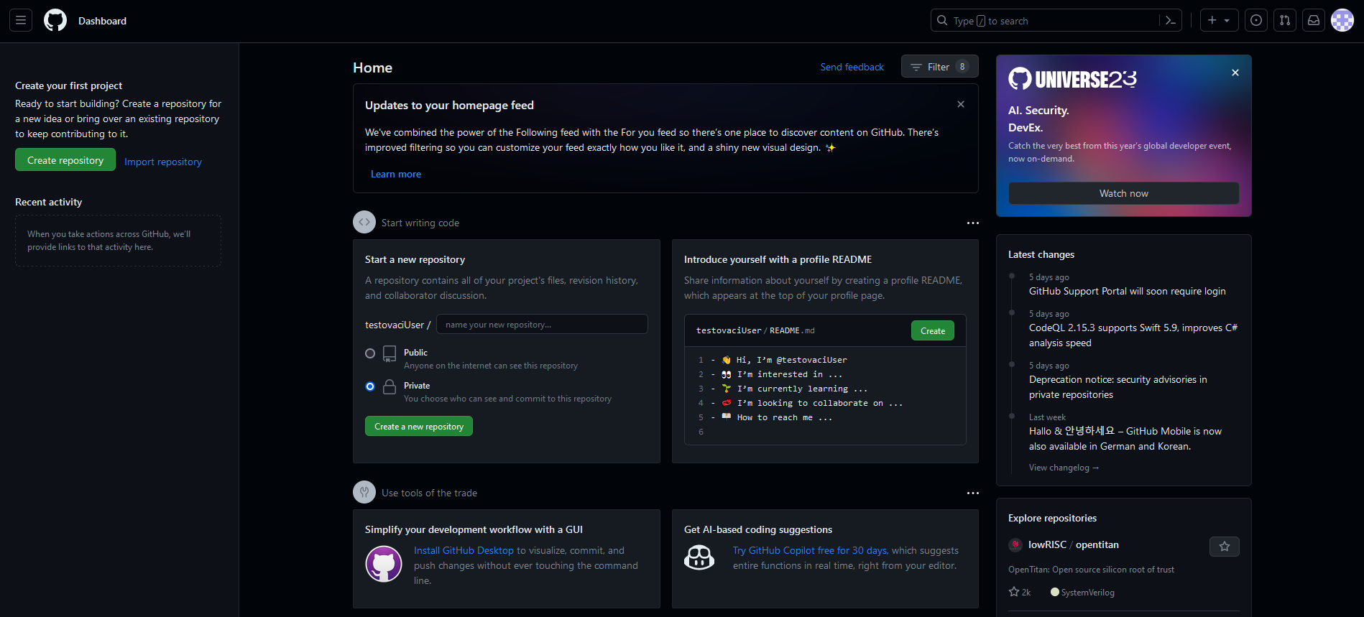Open options menu for Start writing code
The image size is (1364, 617).
tap(972, 223)
